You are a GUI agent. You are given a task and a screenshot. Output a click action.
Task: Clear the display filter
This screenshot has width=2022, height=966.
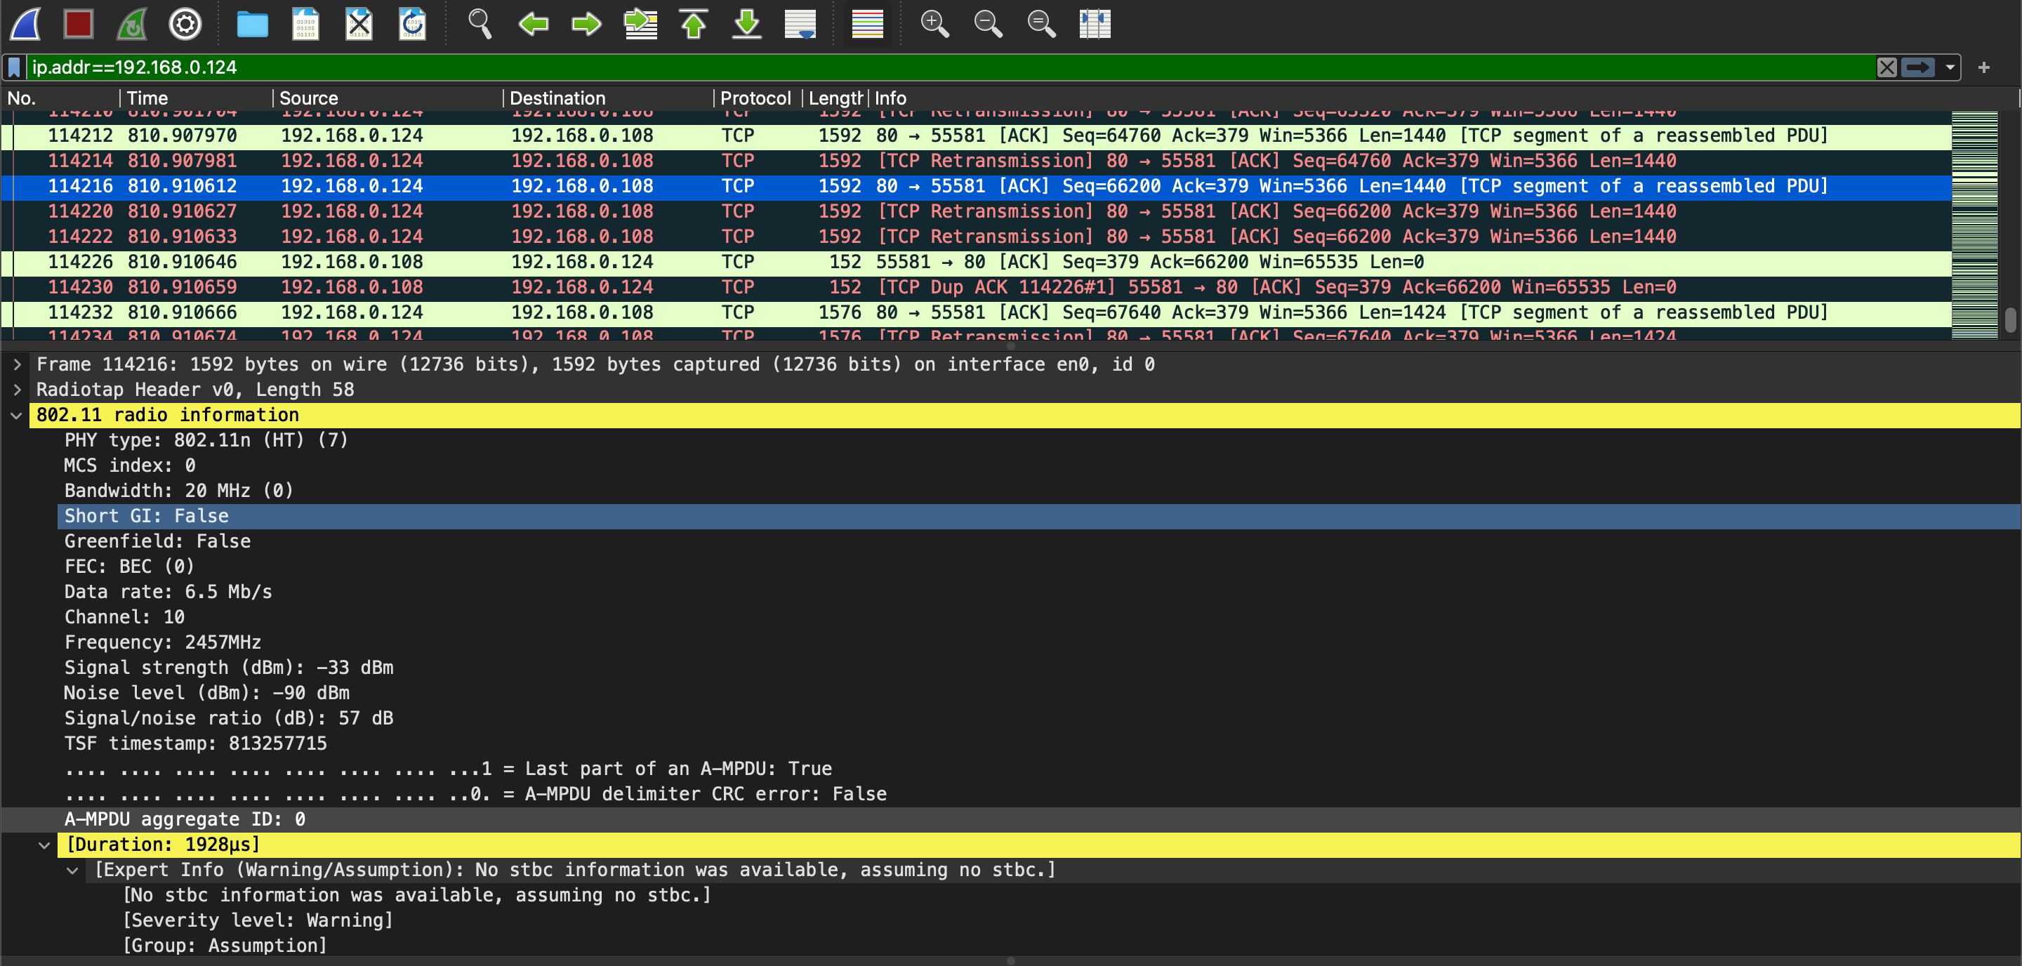tap(1887, 67)
